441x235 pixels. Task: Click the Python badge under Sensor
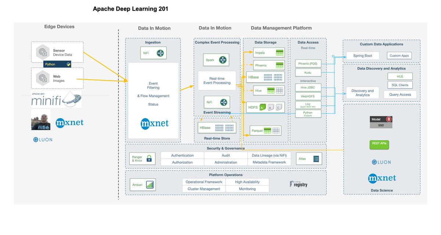(57, 64)
